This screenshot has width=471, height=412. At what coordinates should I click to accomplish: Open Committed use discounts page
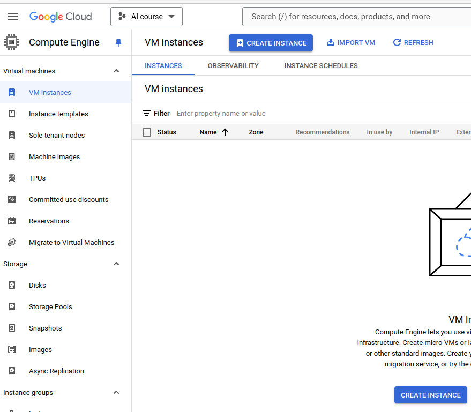[69, 199]
